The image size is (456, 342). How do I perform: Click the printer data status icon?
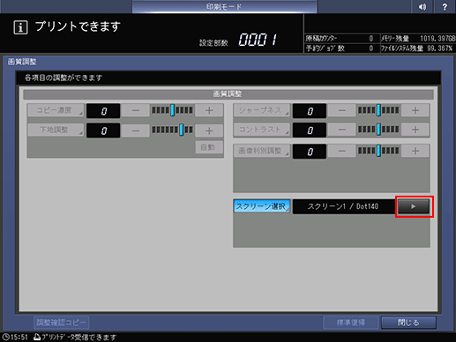[37, 337]
